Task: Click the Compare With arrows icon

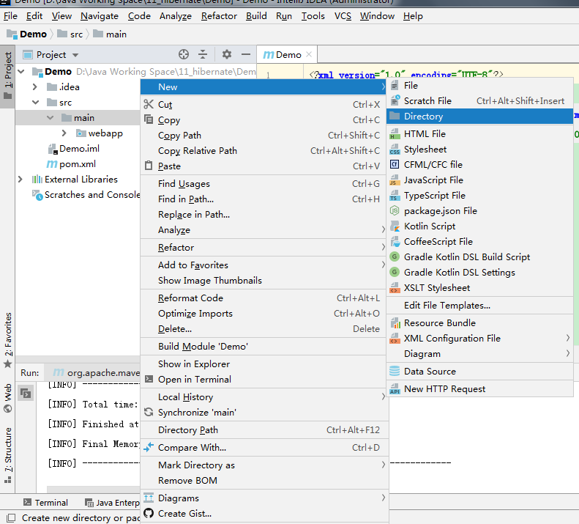Action: coord(149,447)
